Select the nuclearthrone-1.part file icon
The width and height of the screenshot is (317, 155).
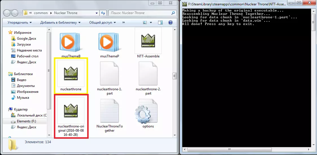pos(109,73)
